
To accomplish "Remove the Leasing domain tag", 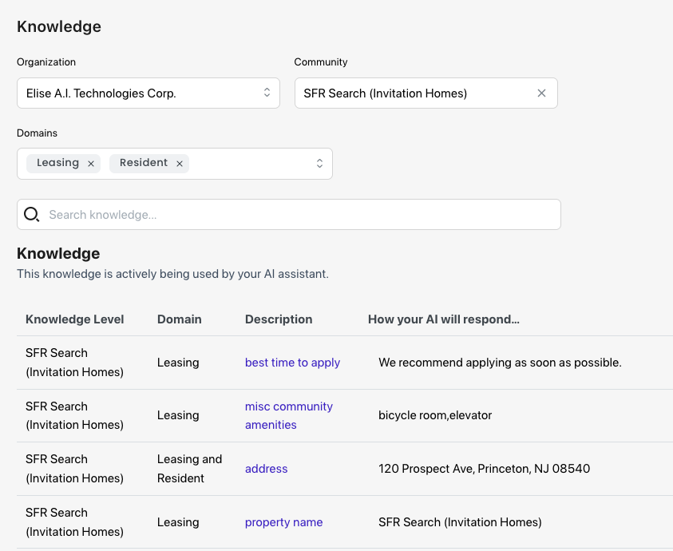I will coord(90,164).
